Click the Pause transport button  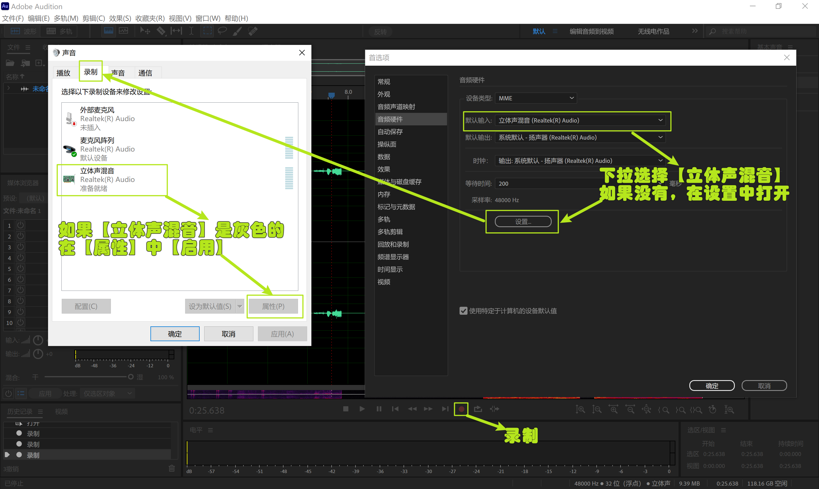coord(379,409)
